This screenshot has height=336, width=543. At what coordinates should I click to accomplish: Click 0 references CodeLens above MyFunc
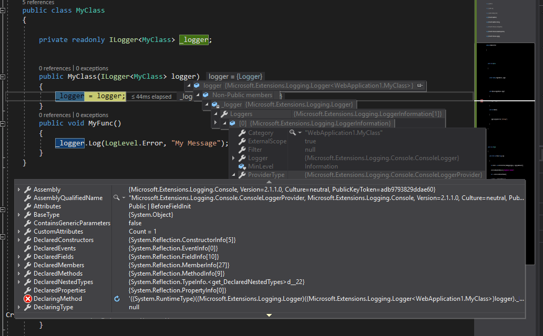(x=54, y=114)
